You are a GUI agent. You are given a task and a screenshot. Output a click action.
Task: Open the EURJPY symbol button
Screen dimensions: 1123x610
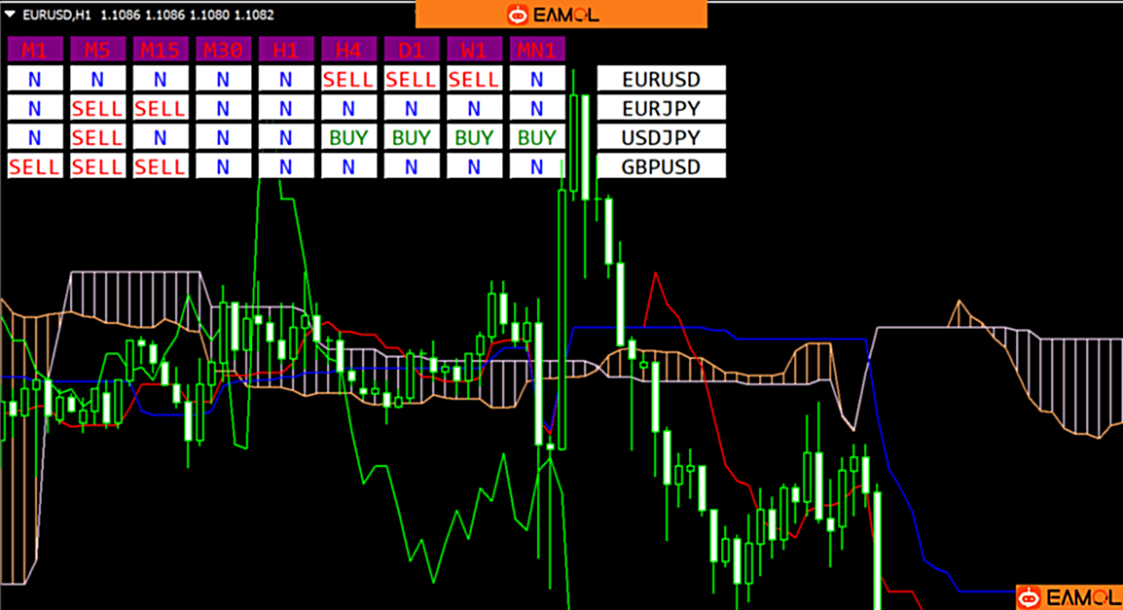(661, 108)
